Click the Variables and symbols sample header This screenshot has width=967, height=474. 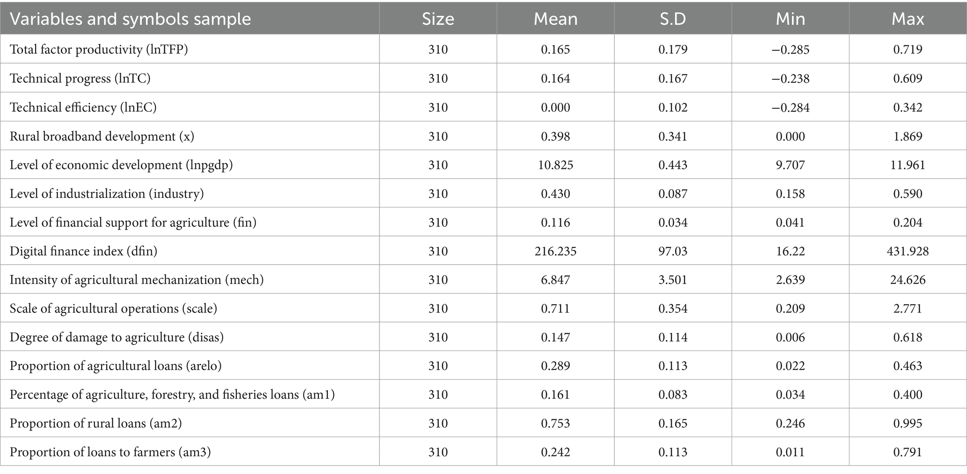(131, 19)
